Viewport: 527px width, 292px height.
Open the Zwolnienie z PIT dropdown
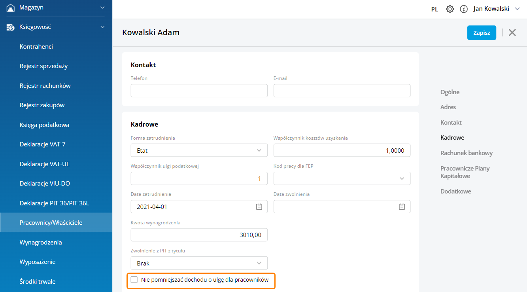199,263
